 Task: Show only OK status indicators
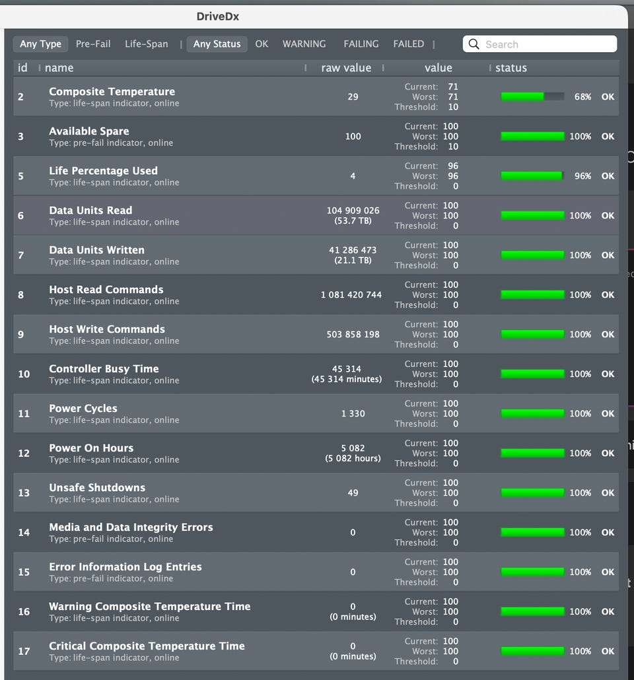tap(262, 44)
